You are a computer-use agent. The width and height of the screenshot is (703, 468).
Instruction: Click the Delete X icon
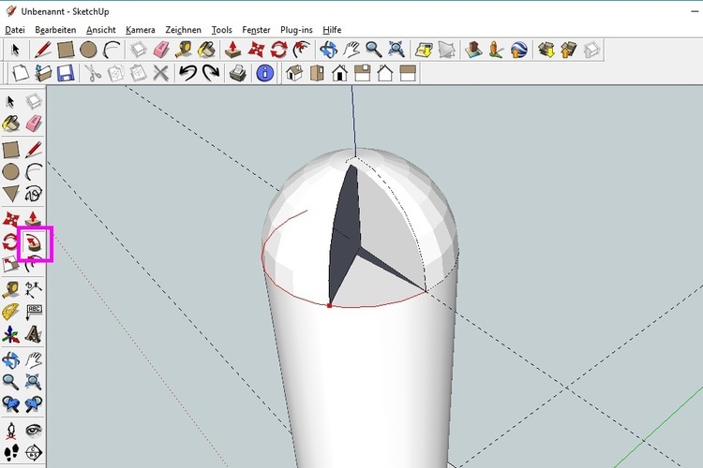coord(160,73)
